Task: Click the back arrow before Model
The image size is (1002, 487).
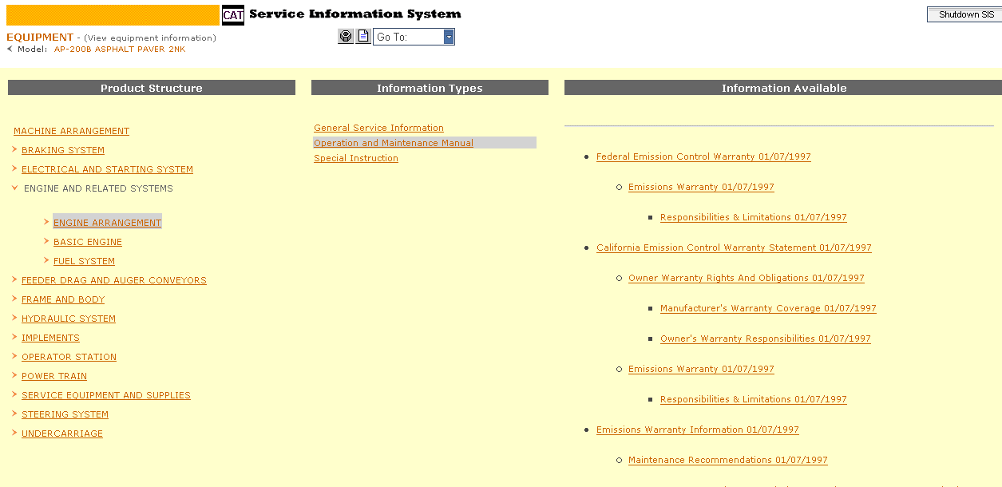Action: pos(10,49)
